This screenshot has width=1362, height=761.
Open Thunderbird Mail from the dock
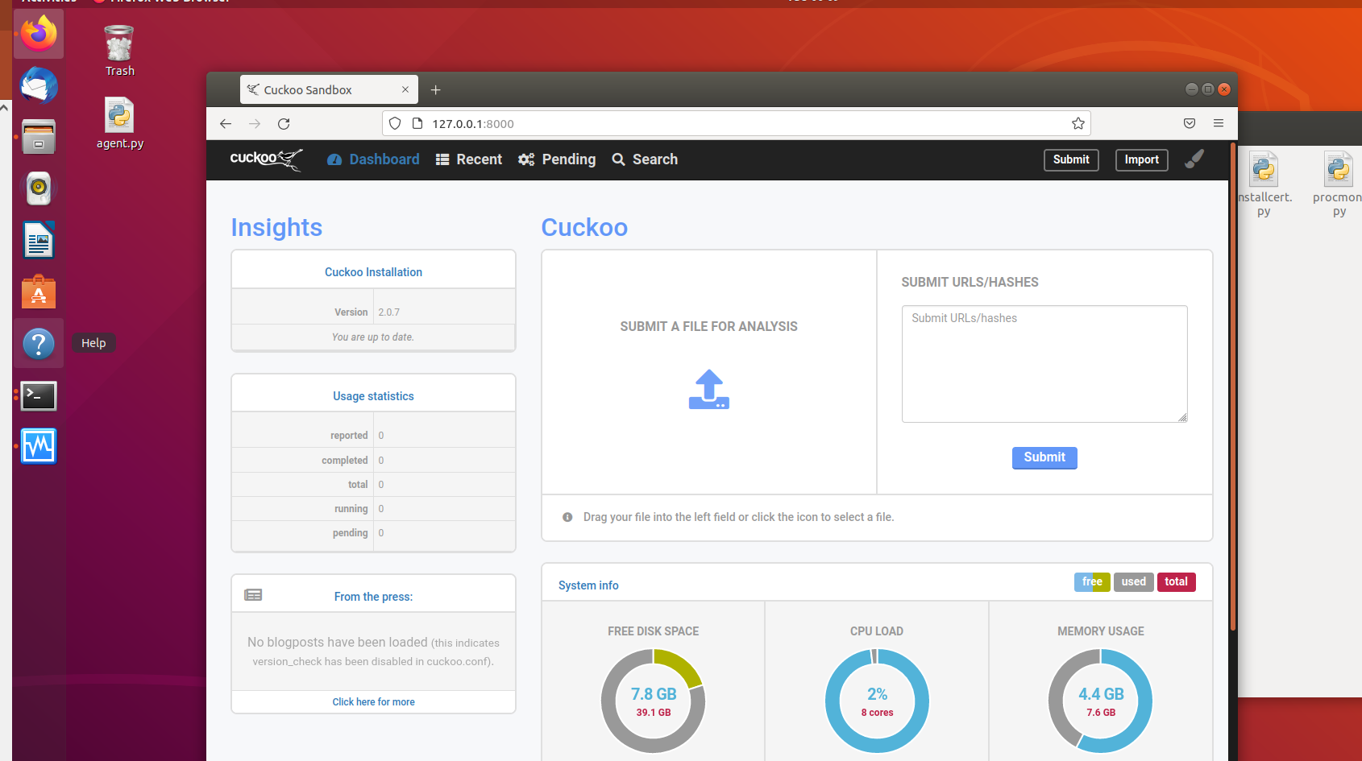38,85
